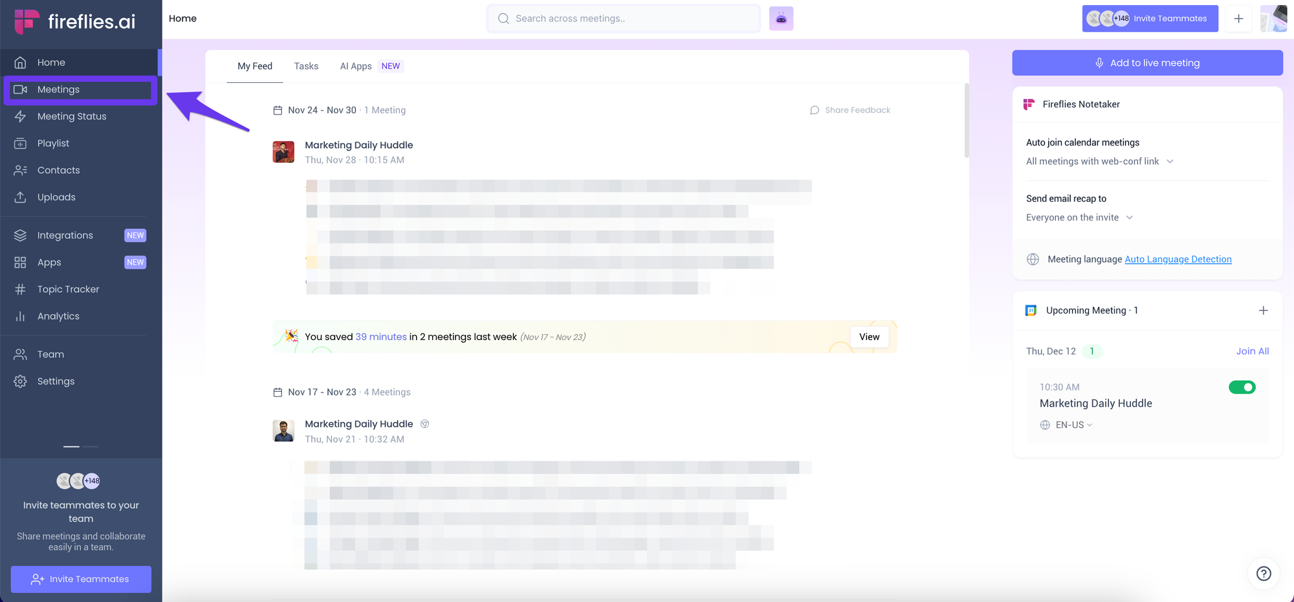1294x602 pixels.
Task: Add an upcoming meeting with plus icon
Action: click(x=1263, y=310)
